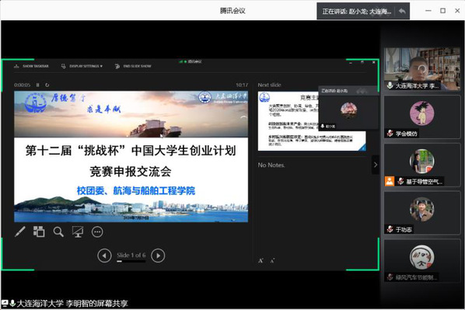Viewport: 465px width, 310px height.
Task: Go to the previous slide arrow
Action: [104, 256]
